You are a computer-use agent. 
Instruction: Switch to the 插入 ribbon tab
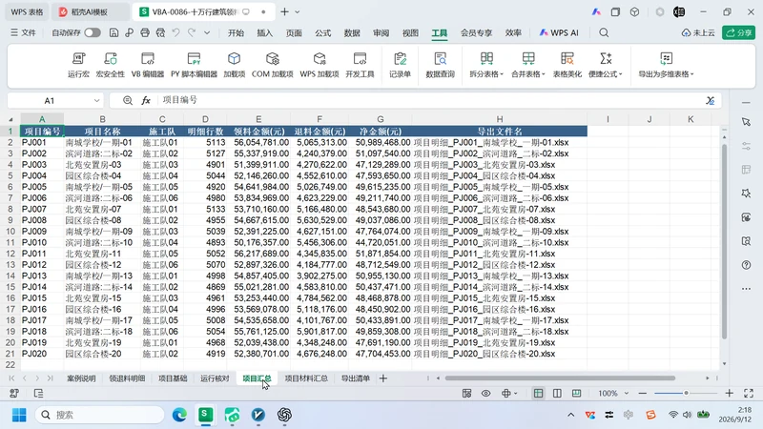(x=265, y=32)
